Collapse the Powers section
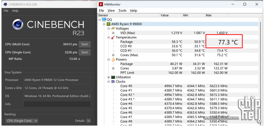265x127 pixels. (x=109, y=59)
